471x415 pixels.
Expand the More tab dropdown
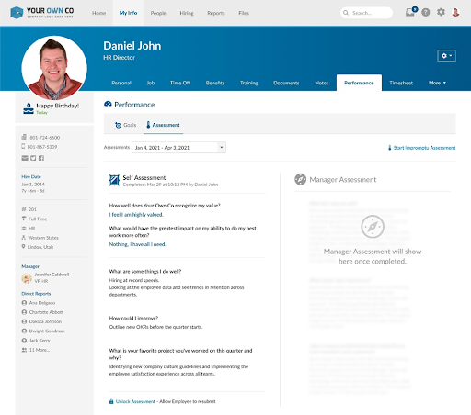437,83
